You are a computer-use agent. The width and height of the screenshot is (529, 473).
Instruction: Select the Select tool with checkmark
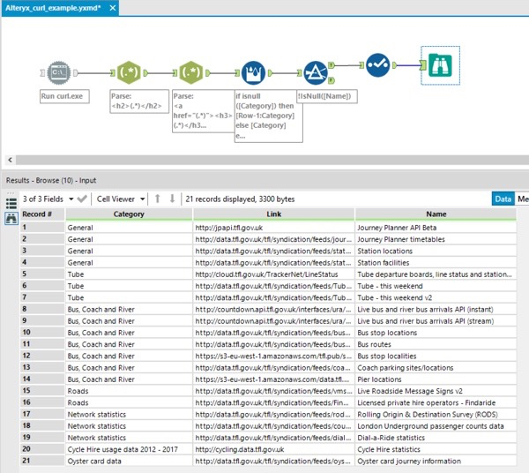378,64
